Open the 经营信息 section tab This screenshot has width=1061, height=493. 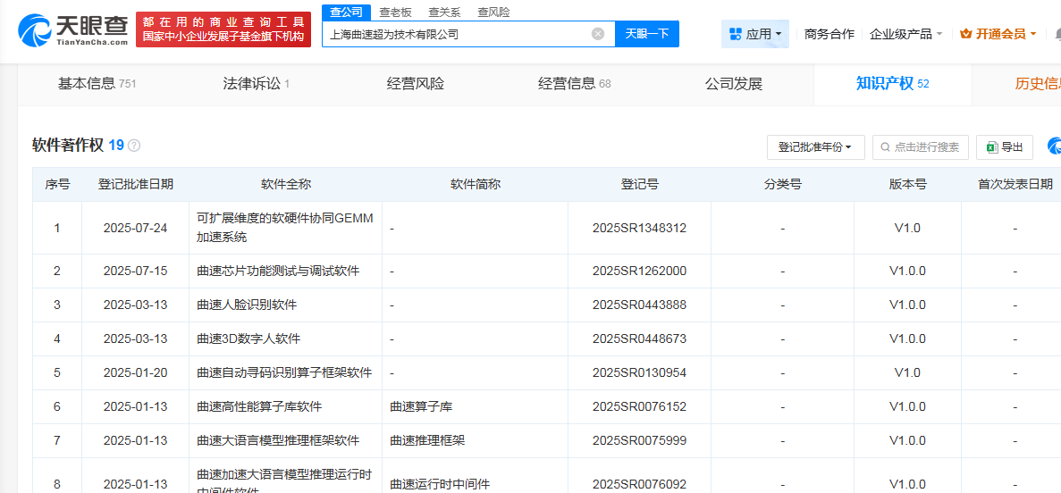pos(575,84)
